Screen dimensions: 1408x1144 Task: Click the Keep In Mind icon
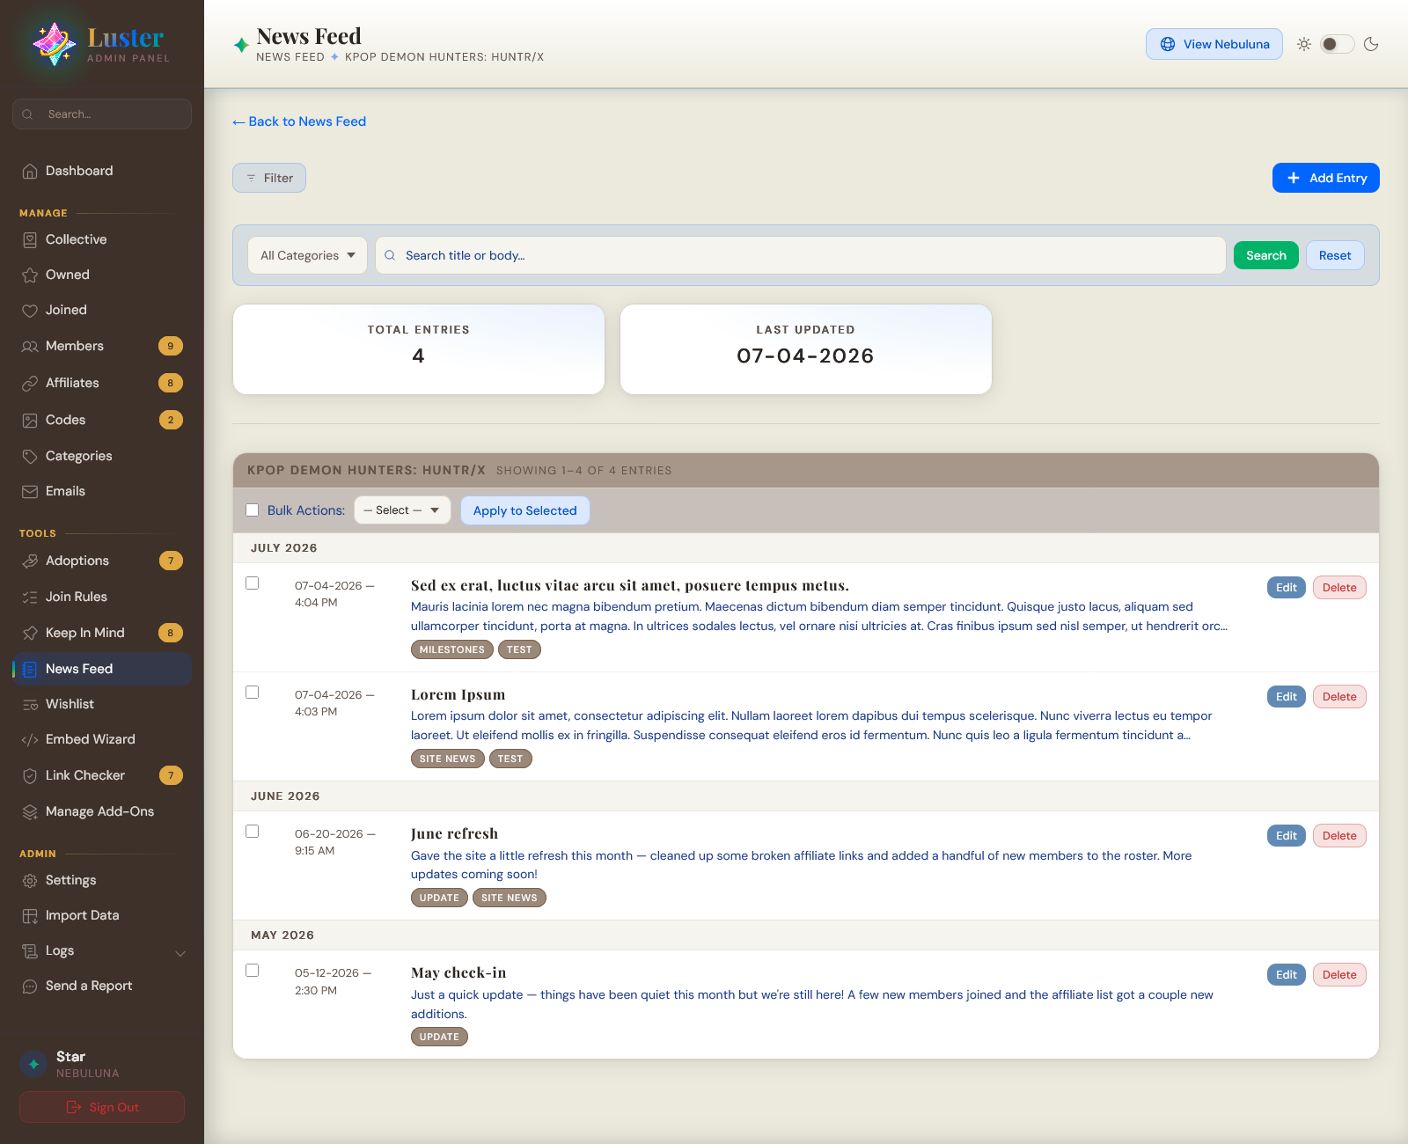(x=30, y=634)
